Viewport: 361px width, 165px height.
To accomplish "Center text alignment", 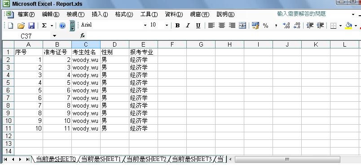I will pos(221,26).
